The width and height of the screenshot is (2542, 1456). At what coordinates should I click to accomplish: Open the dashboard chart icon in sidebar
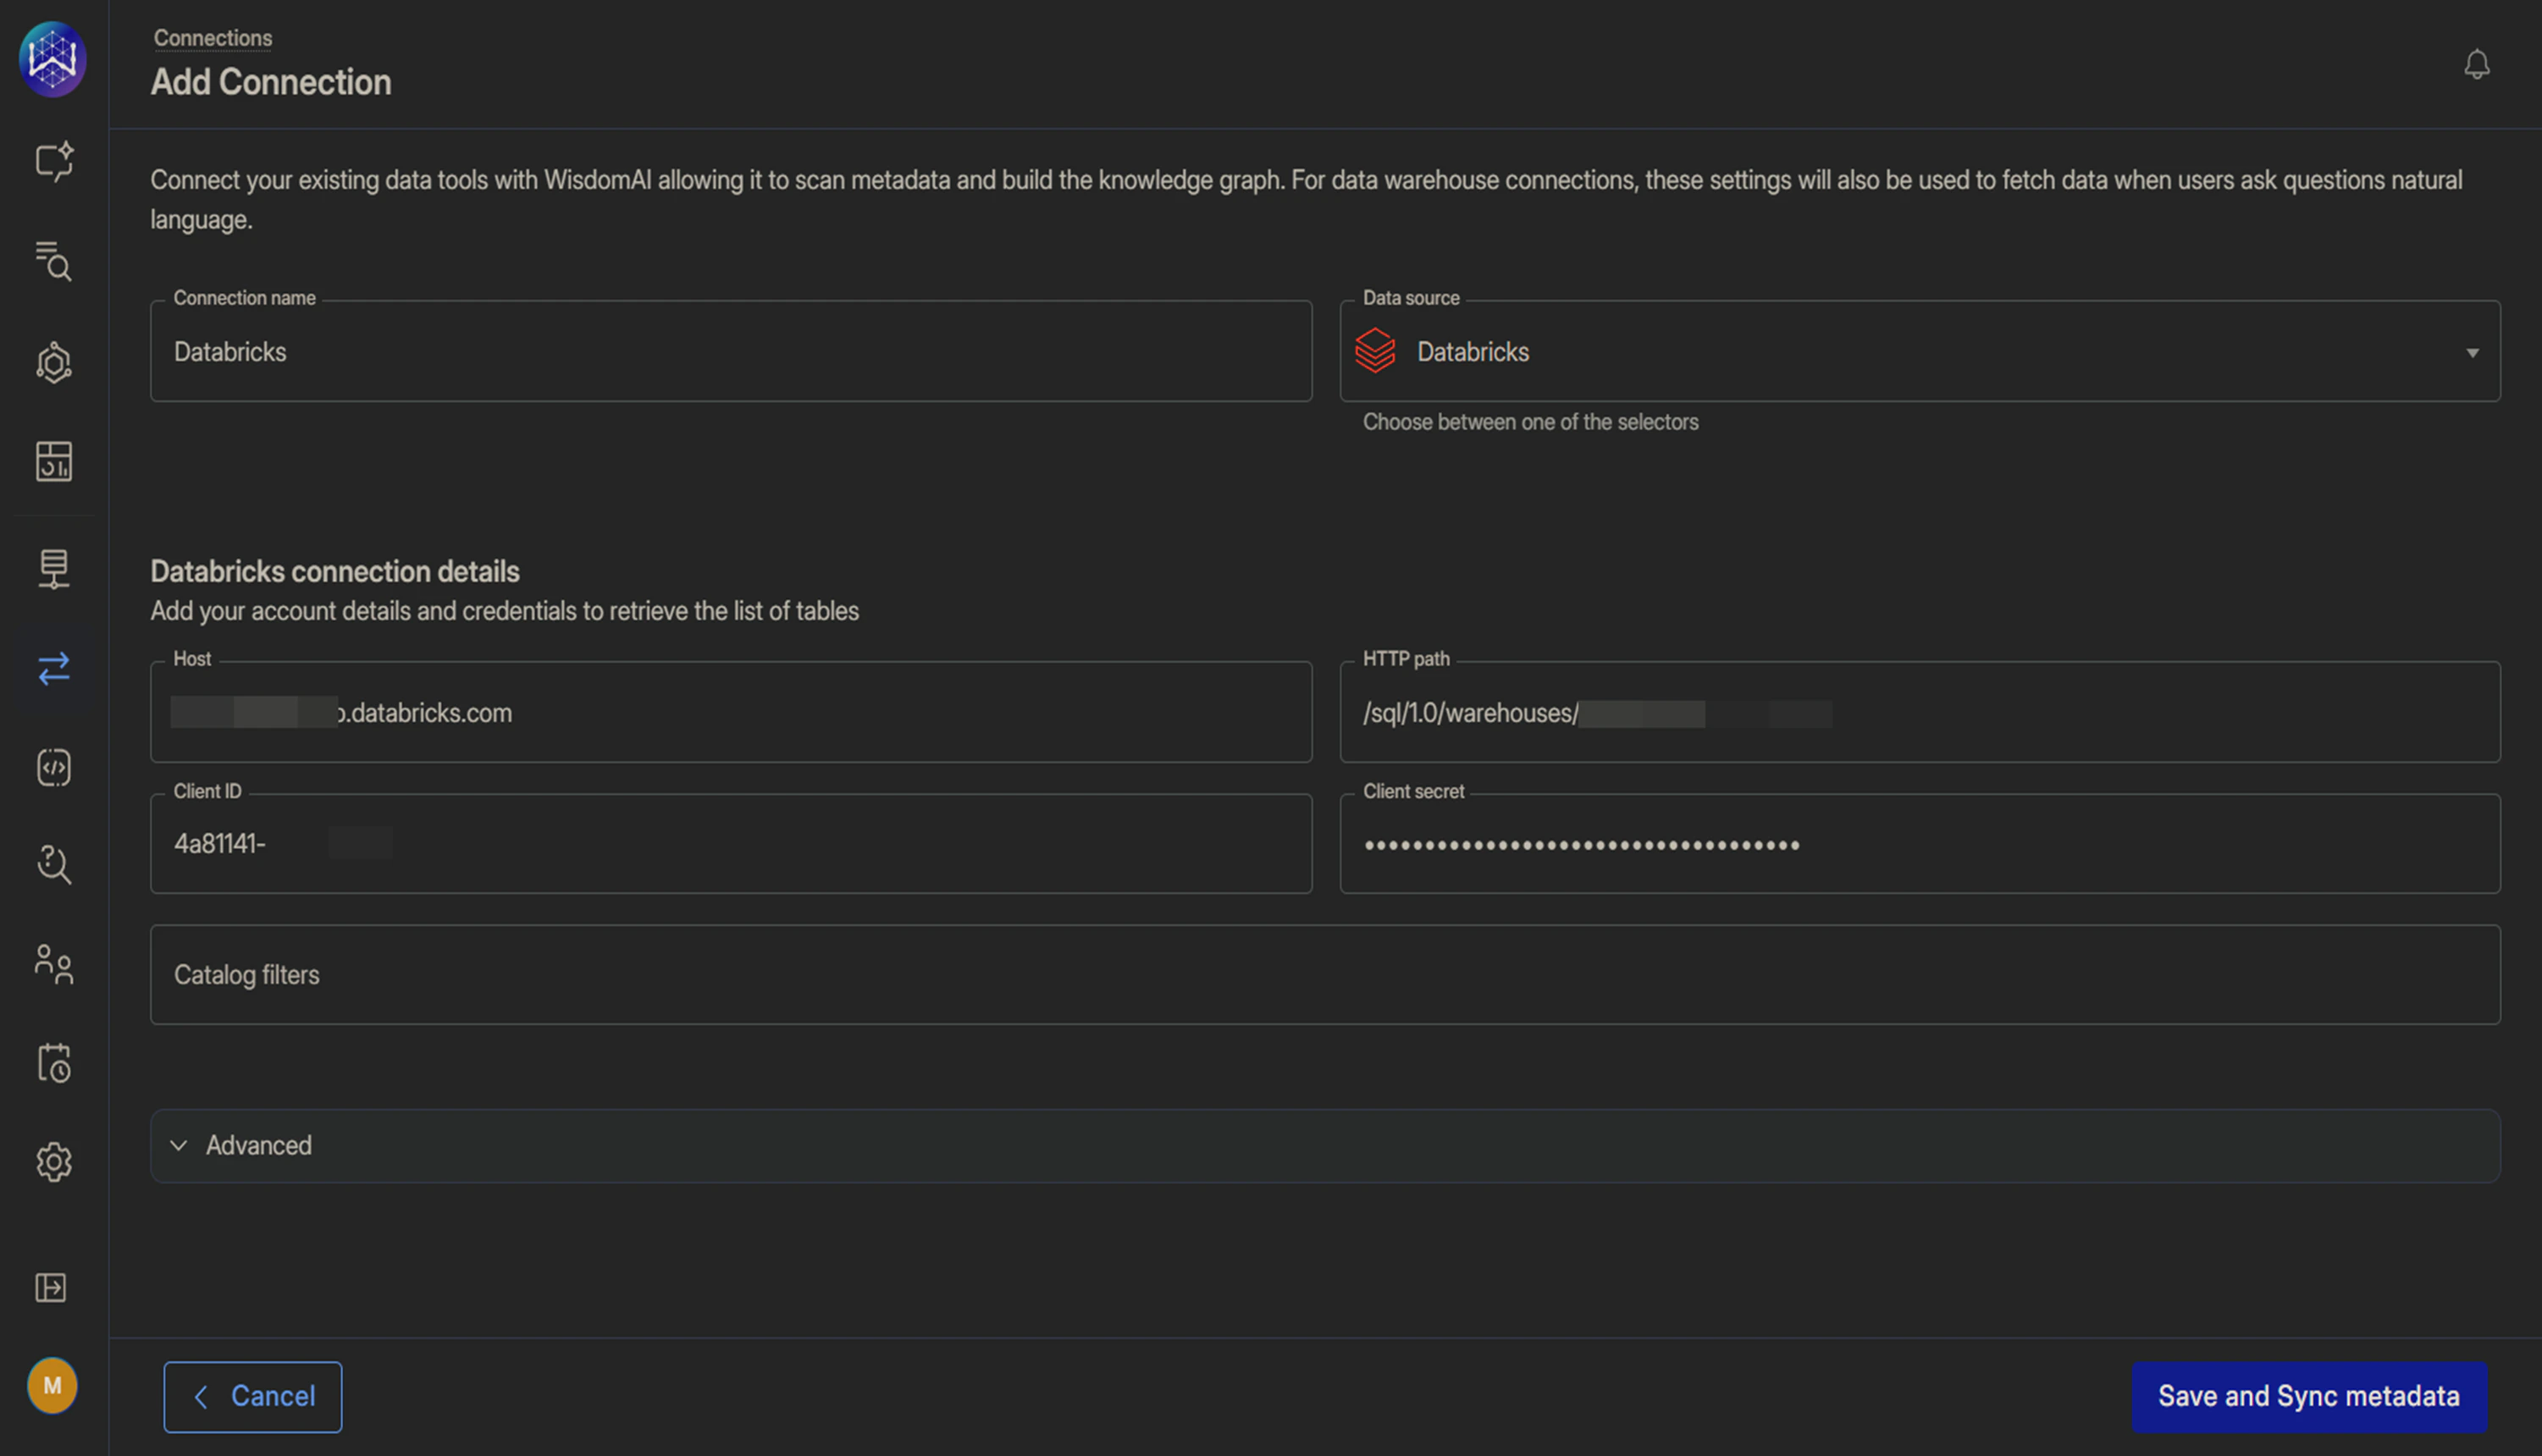(x=54, y=461)
